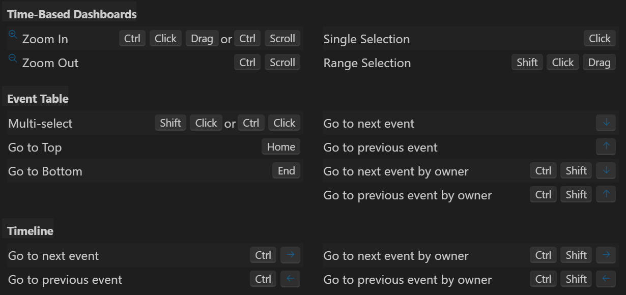
Task: Click the Multi-select row label
Action: (40, 124)
